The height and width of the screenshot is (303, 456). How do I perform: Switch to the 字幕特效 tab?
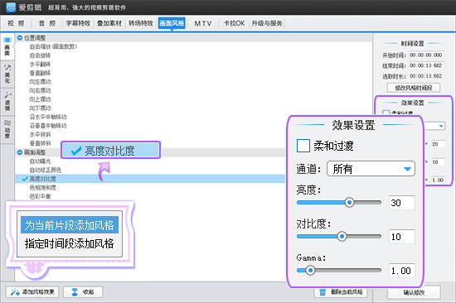[78, 23]
